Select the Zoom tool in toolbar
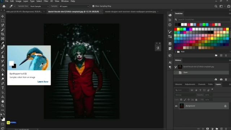The height and width of the screenshot is (130, 231). point(3,106)
